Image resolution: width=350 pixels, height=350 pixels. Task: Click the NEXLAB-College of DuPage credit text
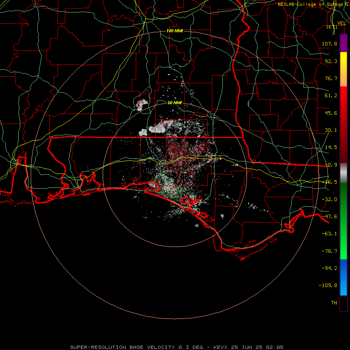pos(313,4)
